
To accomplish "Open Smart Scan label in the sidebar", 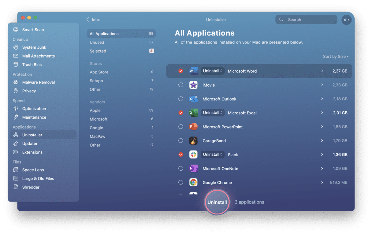I will pyautogui.click(x=33, y=30).
